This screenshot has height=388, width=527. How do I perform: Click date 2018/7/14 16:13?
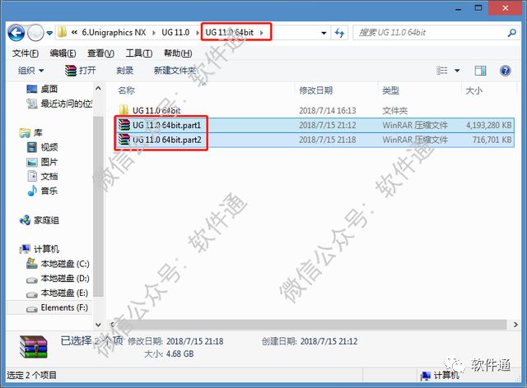click(328, 110)
